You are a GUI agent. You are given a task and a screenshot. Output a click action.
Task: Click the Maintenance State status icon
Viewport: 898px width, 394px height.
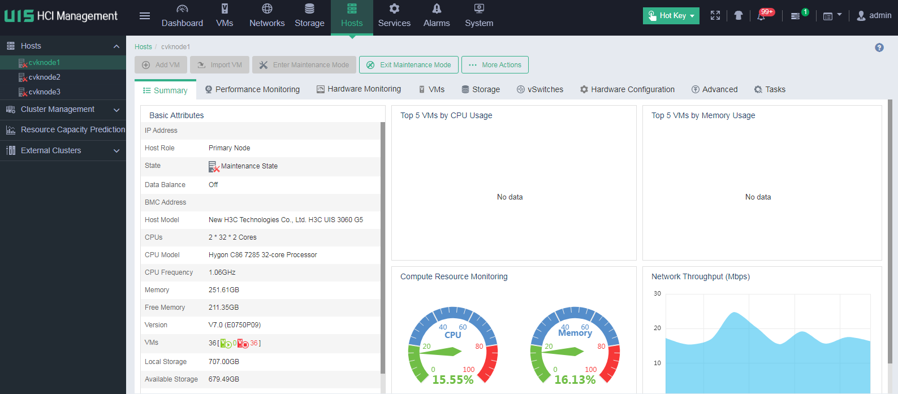point(214,167)
